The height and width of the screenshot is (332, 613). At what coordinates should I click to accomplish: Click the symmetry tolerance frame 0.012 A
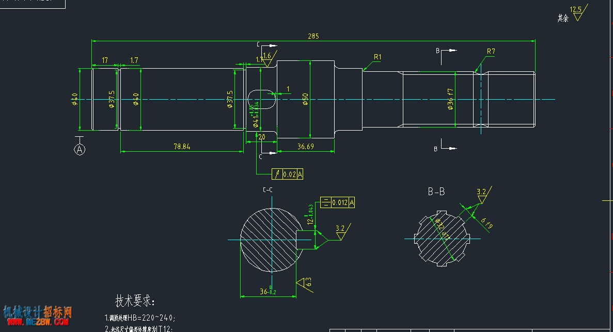pos(337,202)
